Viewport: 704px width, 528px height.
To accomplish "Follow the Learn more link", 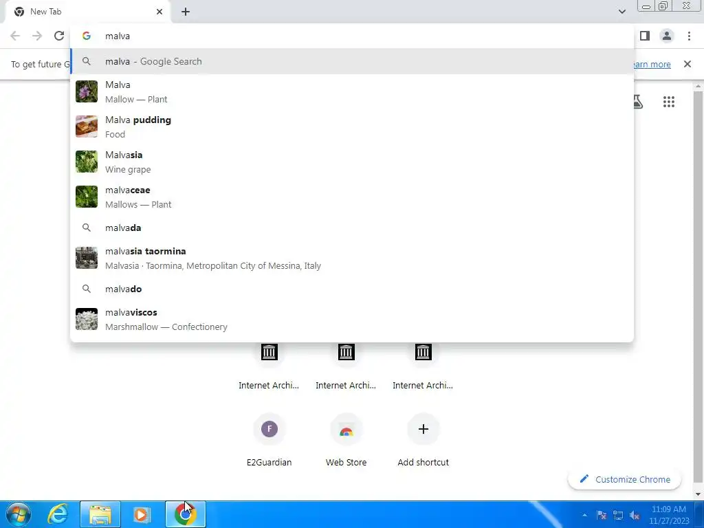I will [x=652, y=64].
